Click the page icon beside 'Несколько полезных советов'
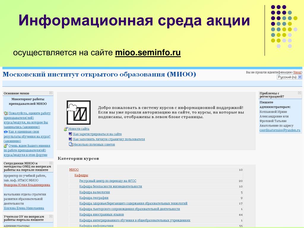Image resolution: width=304 pixels, height=228 pixels. (71, 144)
